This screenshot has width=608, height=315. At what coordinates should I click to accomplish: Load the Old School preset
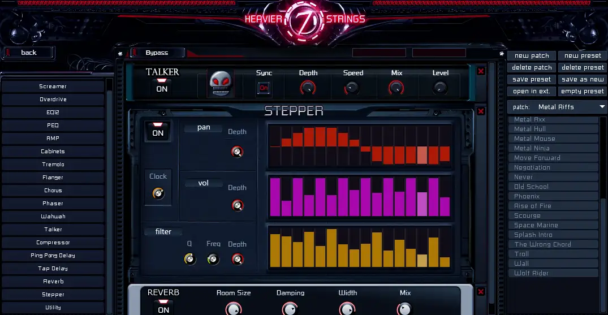[553, 187]
